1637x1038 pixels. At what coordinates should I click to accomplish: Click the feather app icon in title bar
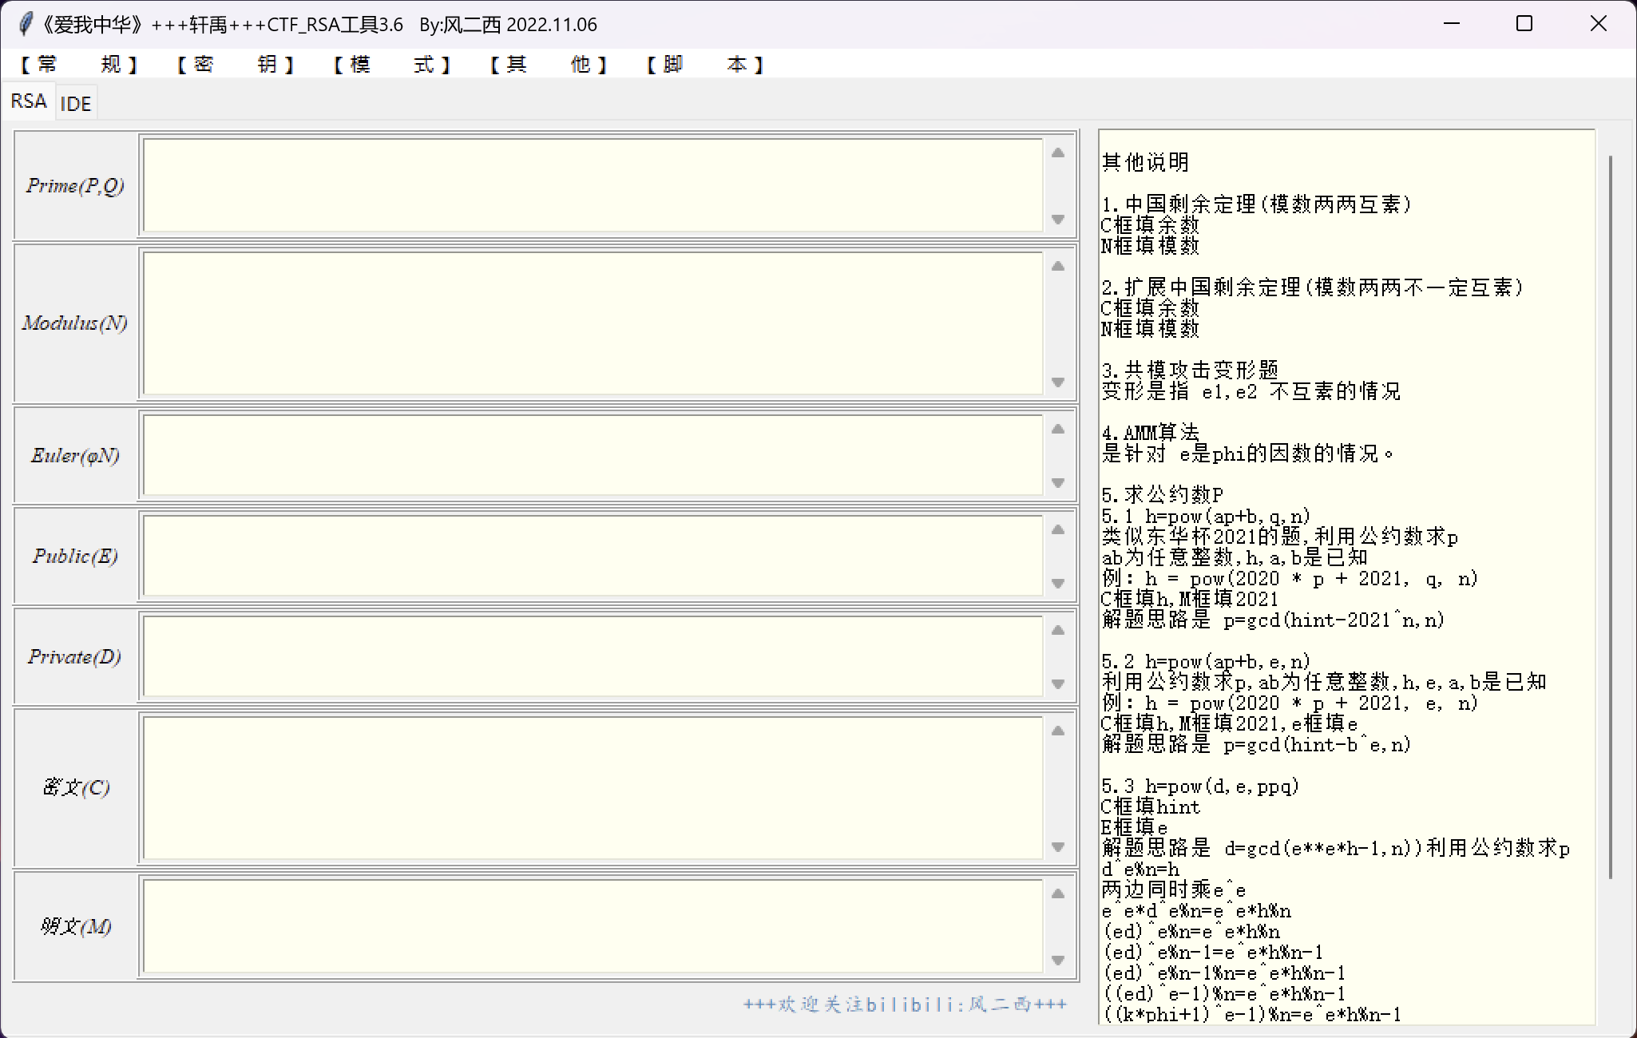click(x=26, y=24)
